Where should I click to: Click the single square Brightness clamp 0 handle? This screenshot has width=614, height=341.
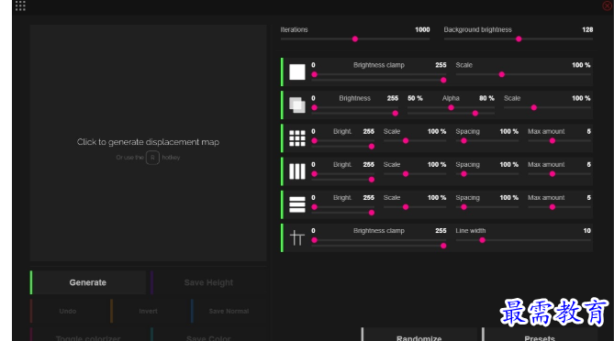(x=314, y=74)
